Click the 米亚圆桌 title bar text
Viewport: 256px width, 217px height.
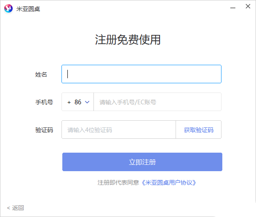(x=28, y=9)
